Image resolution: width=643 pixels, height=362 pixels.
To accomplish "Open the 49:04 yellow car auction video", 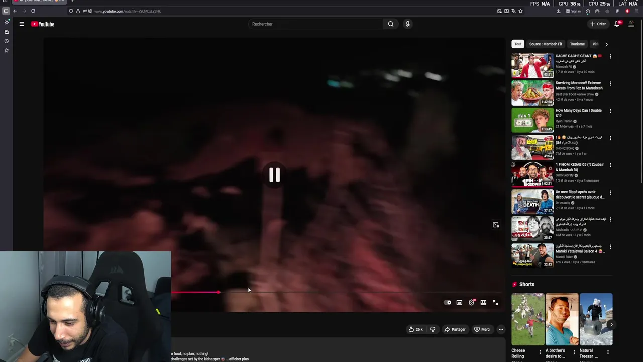I will coord(532,147).
